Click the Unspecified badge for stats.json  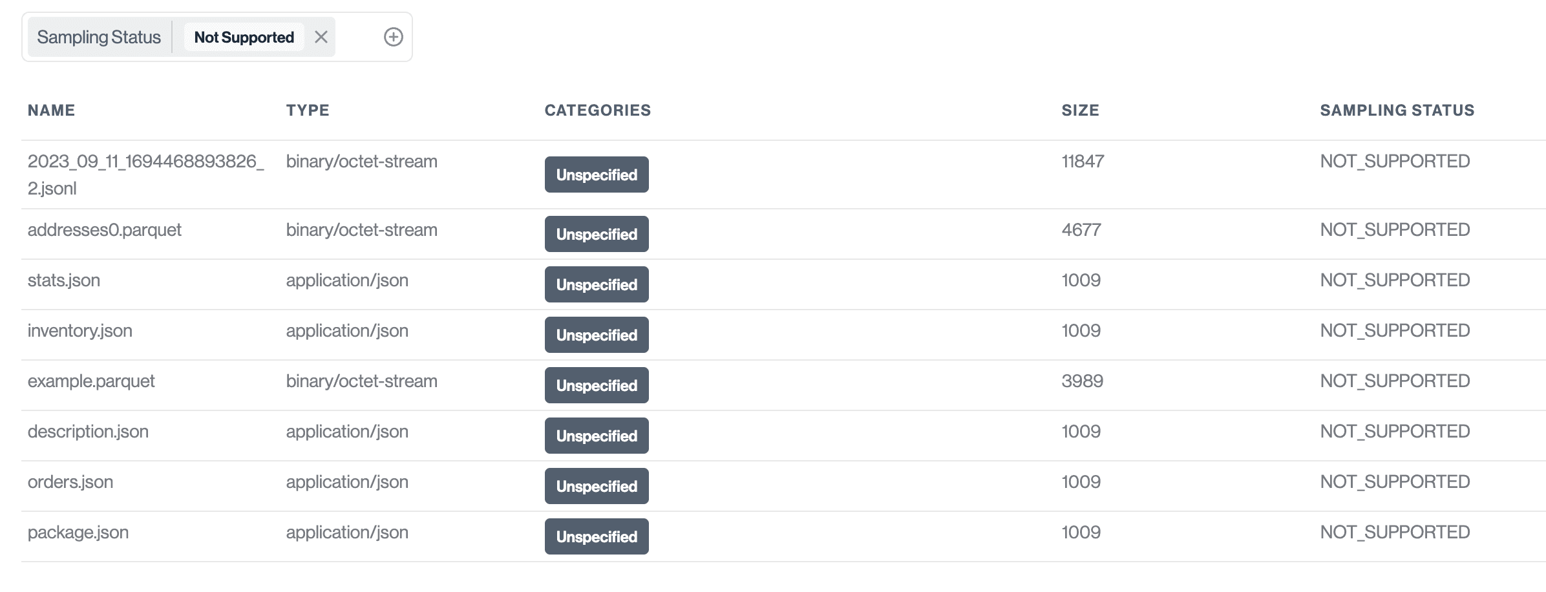click(596, 284)
